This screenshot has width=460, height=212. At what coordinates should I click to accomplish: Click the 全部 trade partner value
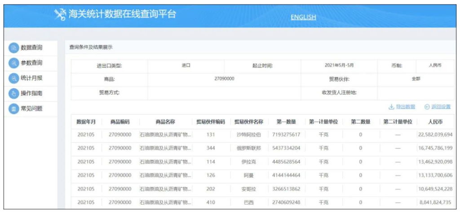pos(416,79)
